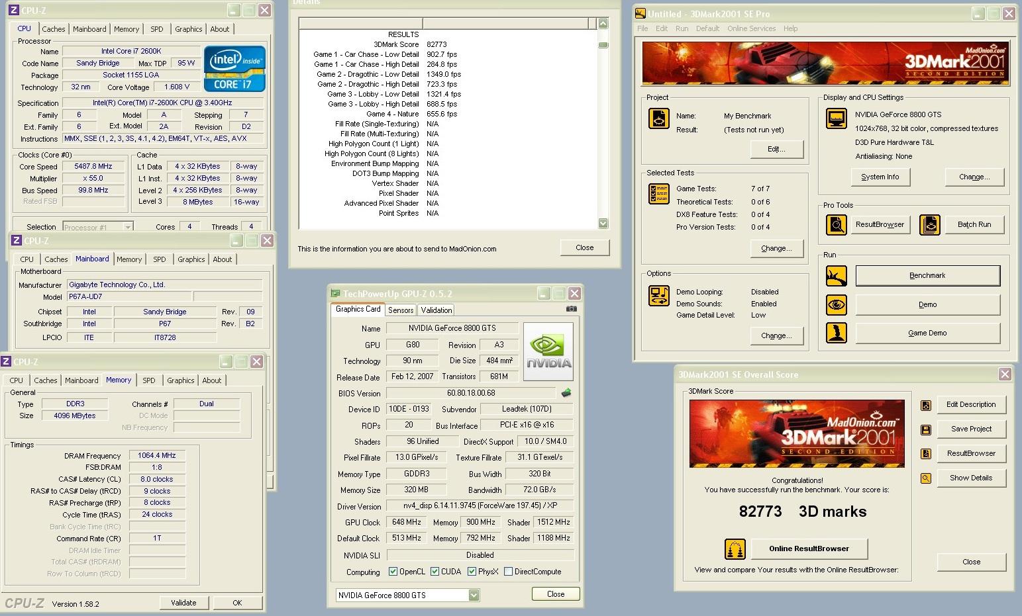Click the results list scroll-down arrow
This screenshot has height=616, width=1022.
click(603, 224)
